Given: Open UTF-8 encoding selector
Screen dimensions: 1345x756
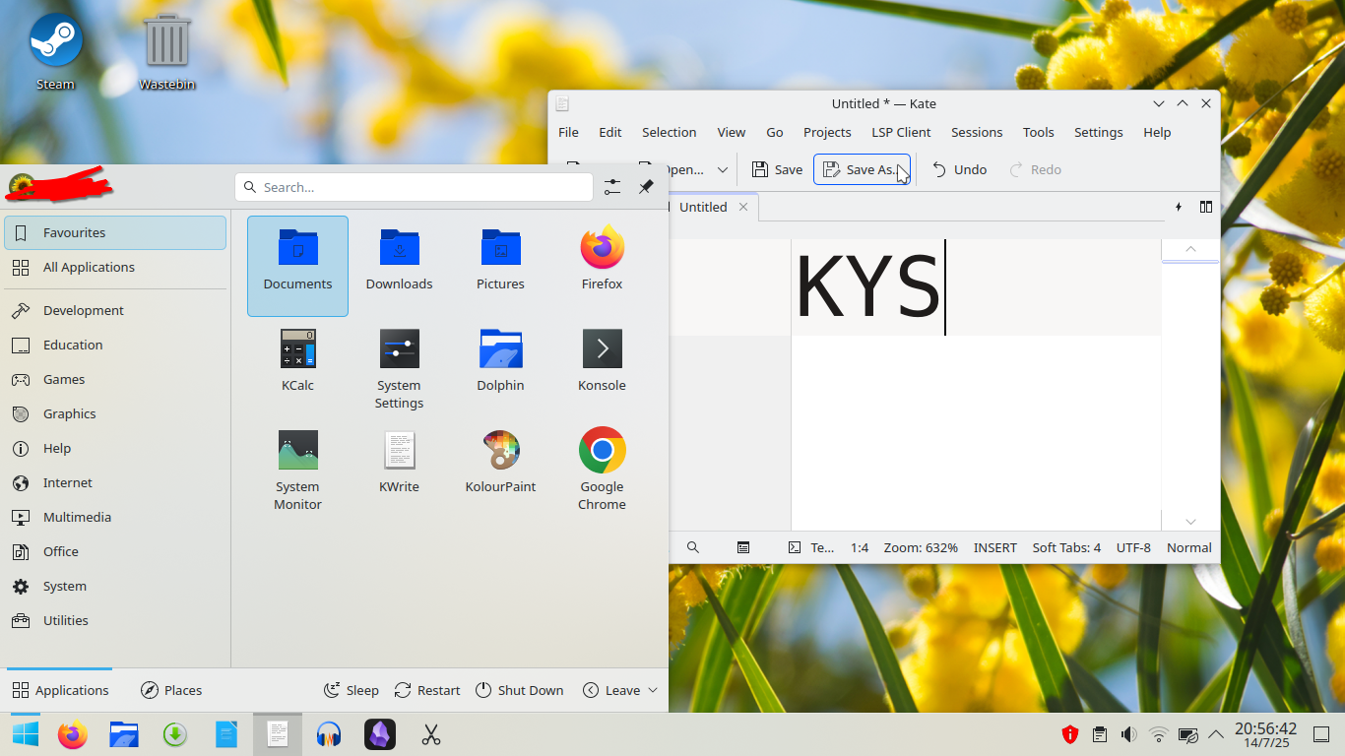Looking at the screenshot, I should pyautogui.click(x=1133, y=547).
